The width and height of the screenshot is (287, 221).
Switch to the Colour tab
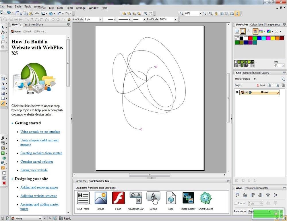tap(254, 24)
